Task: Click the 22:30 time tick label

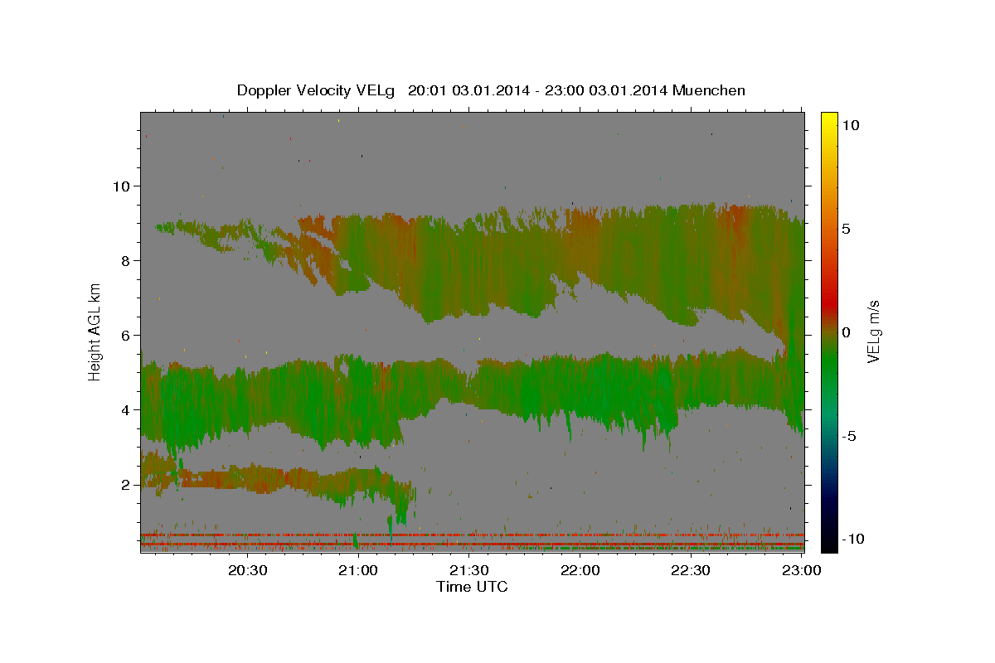Action: 691,570
